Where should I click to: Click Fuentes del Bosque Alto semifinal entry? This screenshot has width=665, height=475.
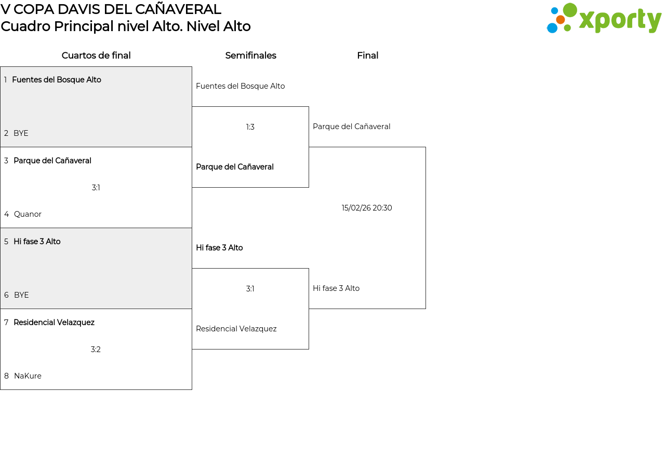point(240,86)
